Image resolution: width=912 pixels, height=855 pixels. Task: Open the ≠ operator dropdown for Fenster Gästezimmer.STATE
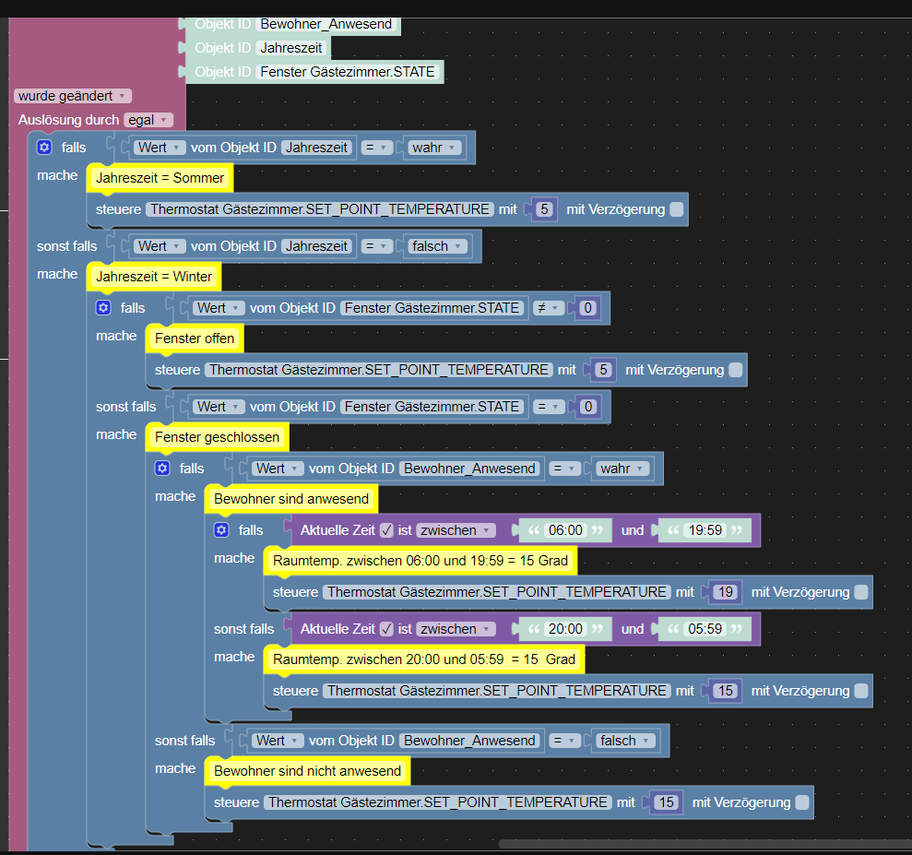549,308
